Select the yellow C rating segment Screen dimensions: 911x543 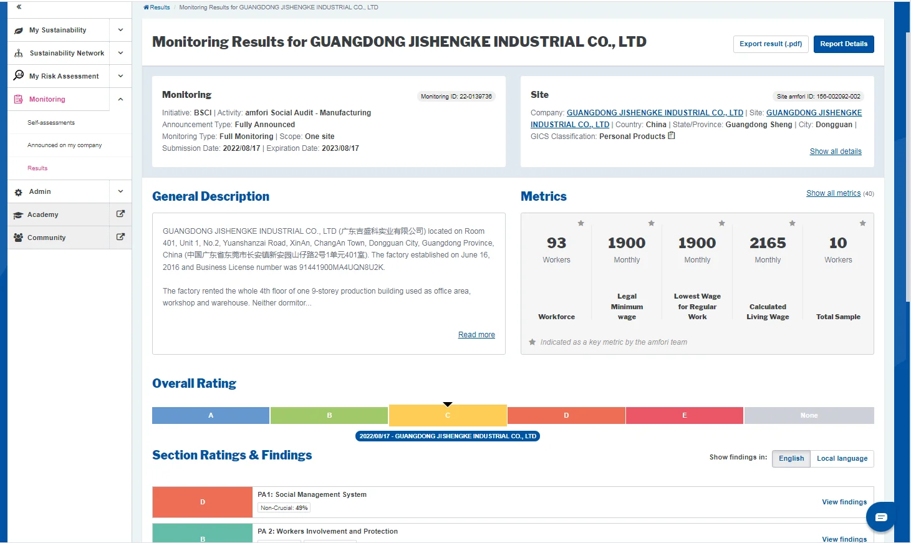point(448,415)
